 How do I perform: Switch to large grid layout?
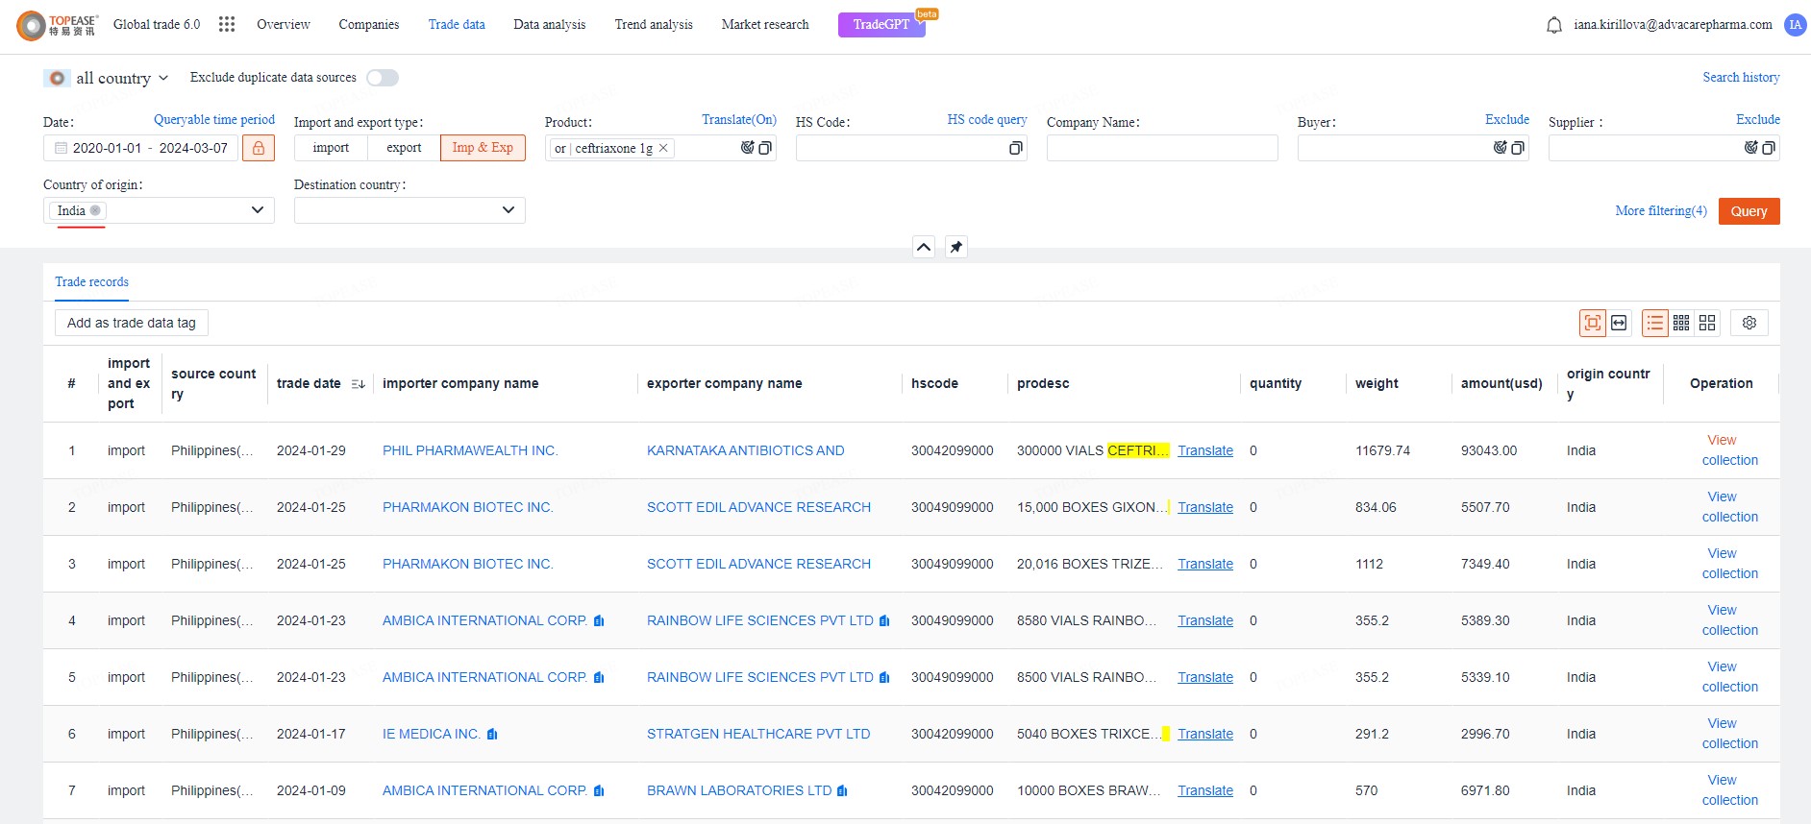[1707, 323]
